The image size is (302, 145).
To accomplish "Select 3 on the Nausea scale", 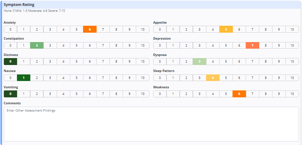I will [50, 78].
